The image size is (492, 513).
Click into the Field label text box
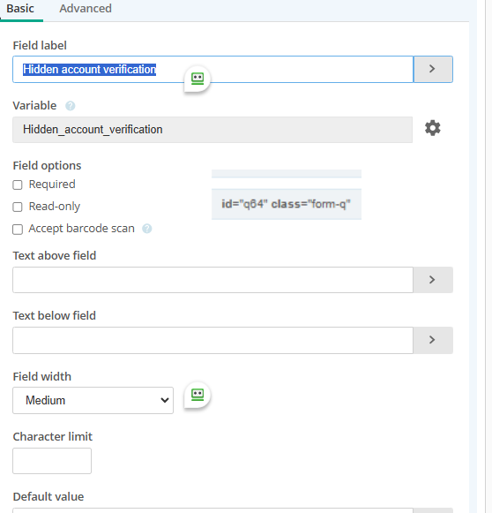pos(213,69)
